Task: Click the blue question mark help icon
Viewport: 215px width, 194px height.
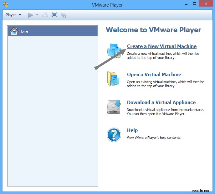Action: coord(114,135)
